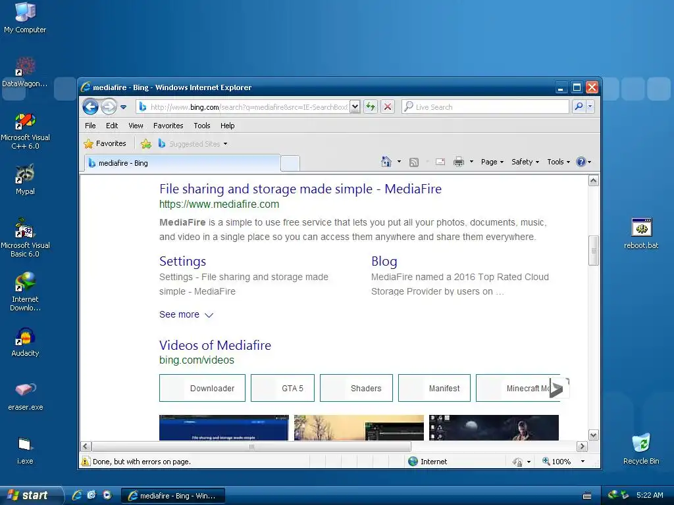Click the page error warning icon in the status bar
The height and width of the screenshot is (505, 674).
(86, 462)
